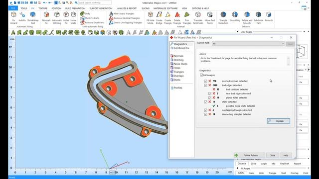Choose the Delete Triangle tool
The image size is (319, 179).
(177, 18)
